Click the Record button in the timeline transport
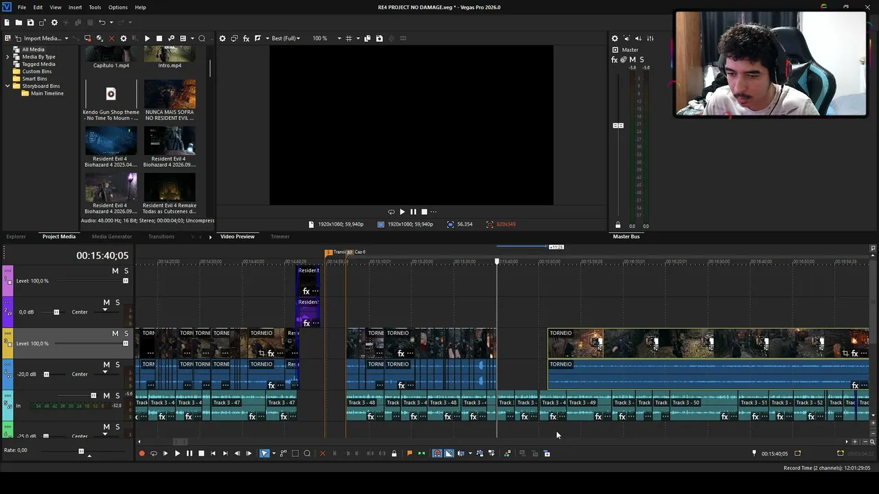 click(x=141, y=454)
